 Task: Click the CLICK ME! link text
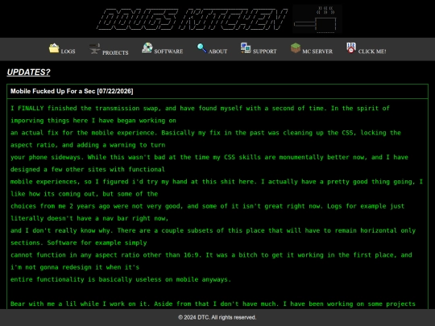(372, 52)
